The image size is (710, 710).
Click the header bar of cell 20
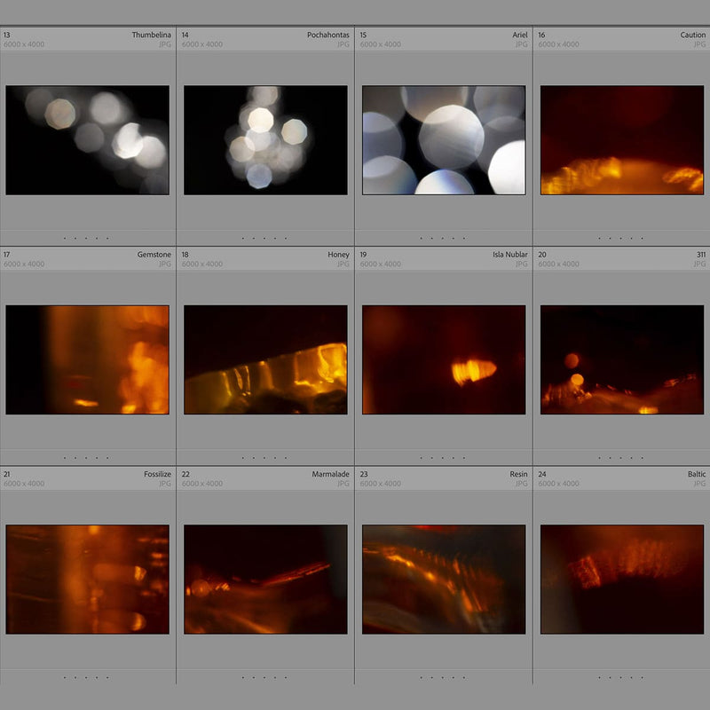click(x=621, y=254)
